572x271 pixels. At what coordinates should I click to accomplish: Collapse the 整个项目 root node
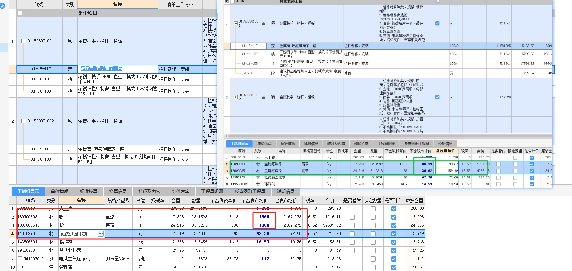pos(20,13)
